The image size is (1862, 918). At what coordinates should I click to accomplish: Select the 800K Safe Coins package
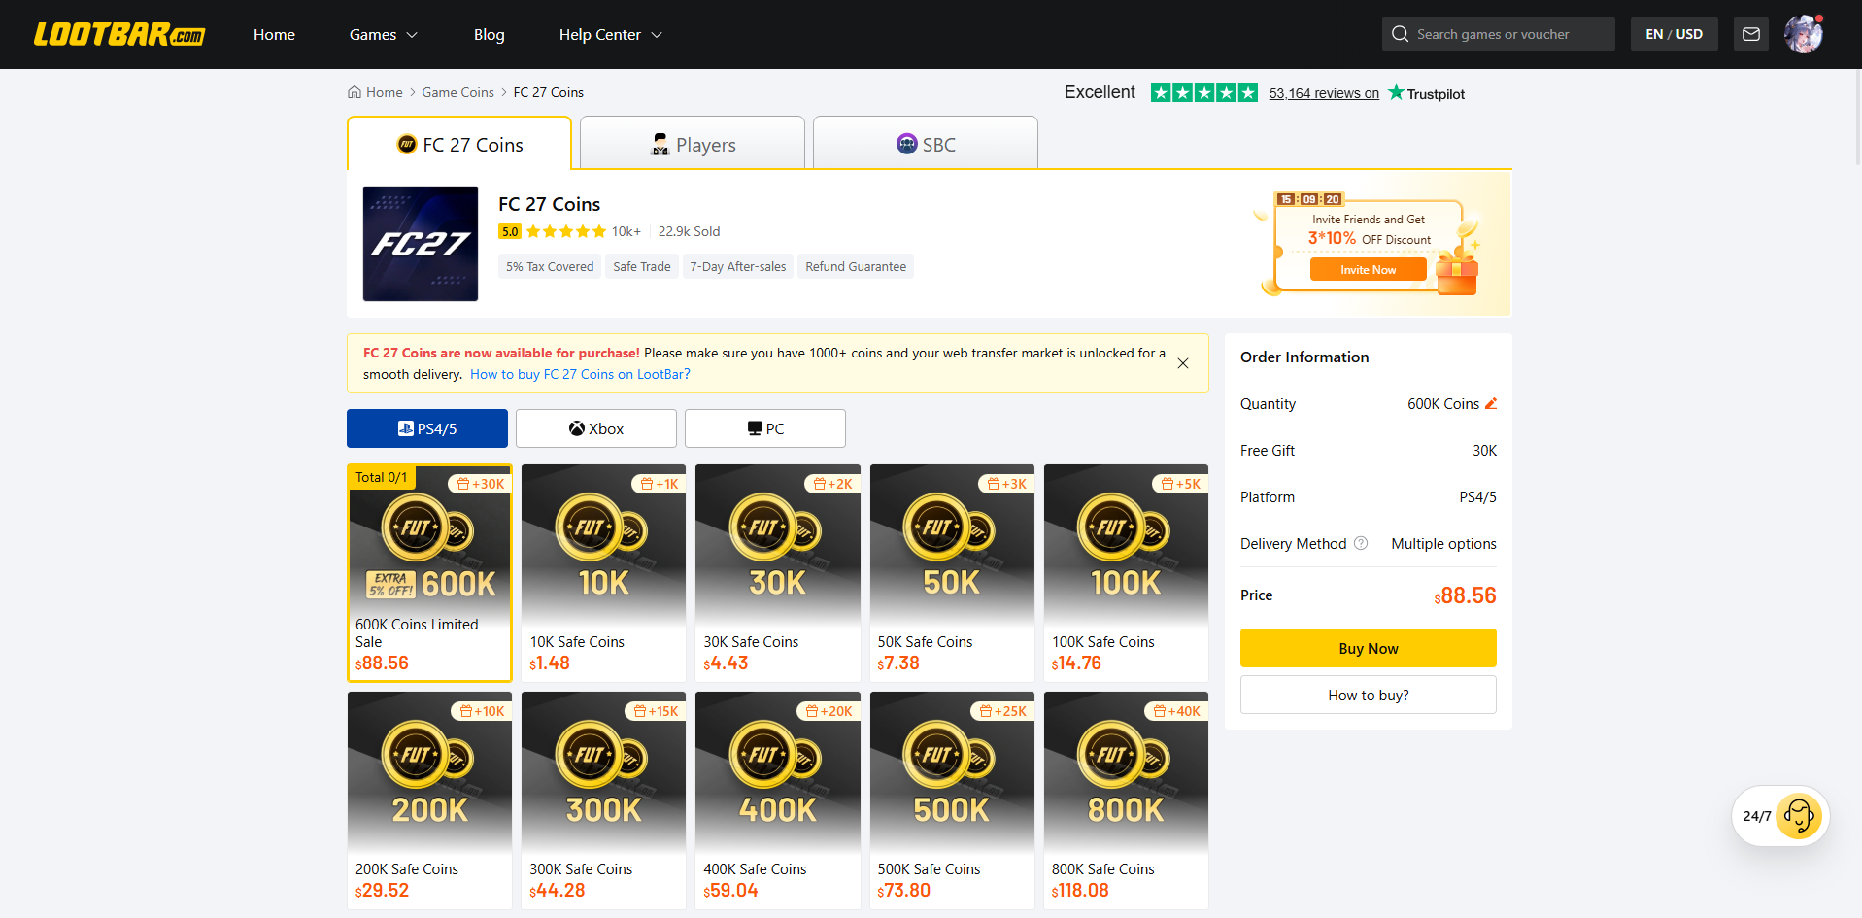[1126, 800]
